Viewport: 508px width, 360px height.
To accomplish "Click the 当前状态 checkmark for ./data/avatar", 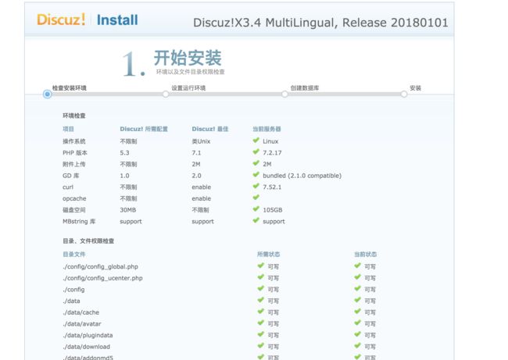I will coord(358,323).
